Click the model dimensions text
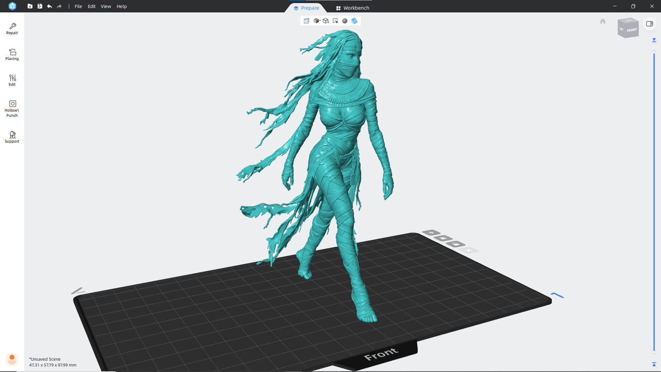Screen dimensions: 661x372 (53, 365)
